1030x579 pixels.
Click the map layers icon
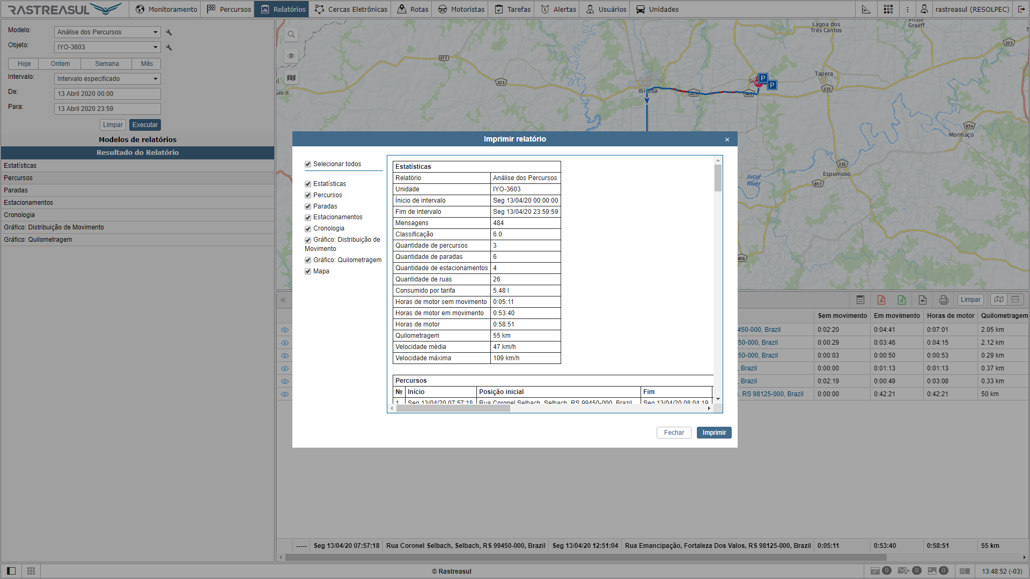point(291,78)
